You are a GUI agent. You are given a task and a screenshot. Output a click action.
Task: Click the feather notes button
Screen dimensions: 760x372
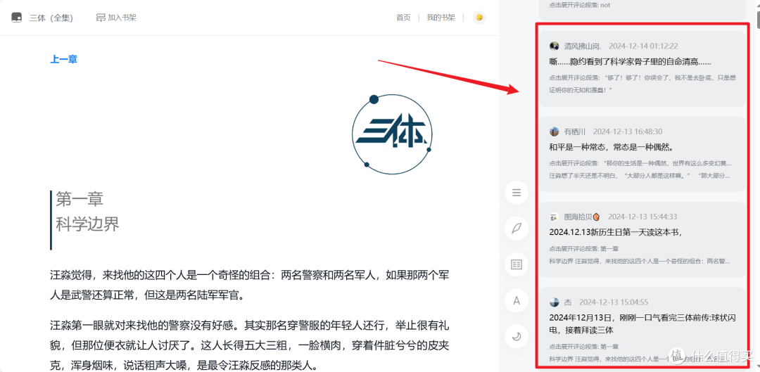click(517, 229)
